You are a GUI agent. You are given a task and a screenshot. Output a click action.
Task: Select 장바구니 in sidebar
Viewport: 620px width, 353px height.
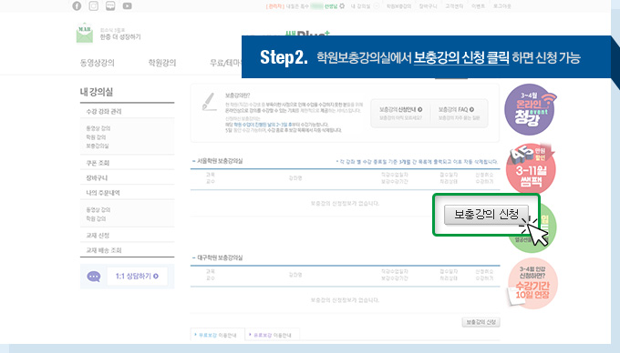click(97, 178)
